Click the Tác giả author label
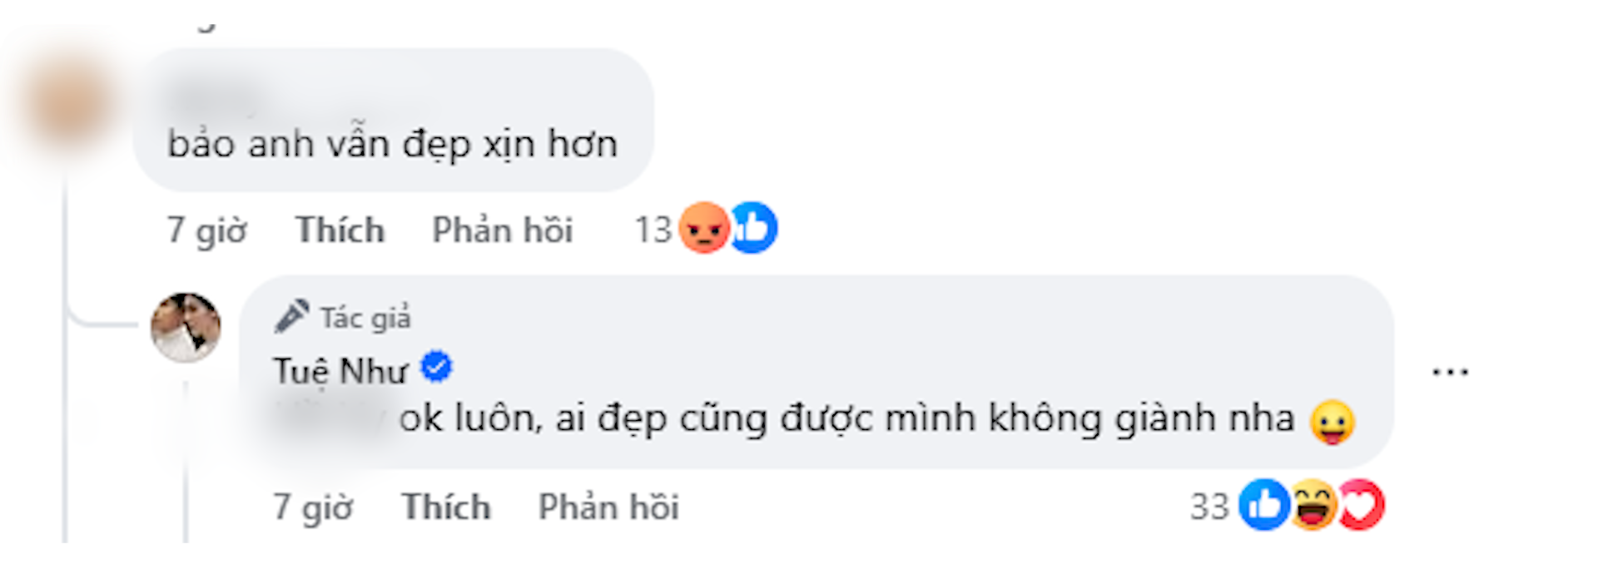The image size is (1598, 569). 365,317
